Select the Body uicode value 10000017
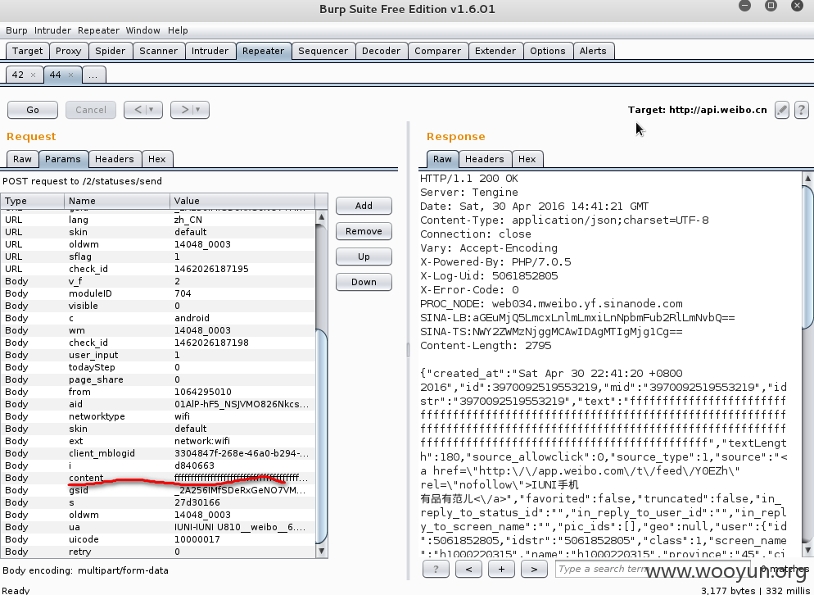The height and width of the screenshot is (595, 814). [197, 540]
